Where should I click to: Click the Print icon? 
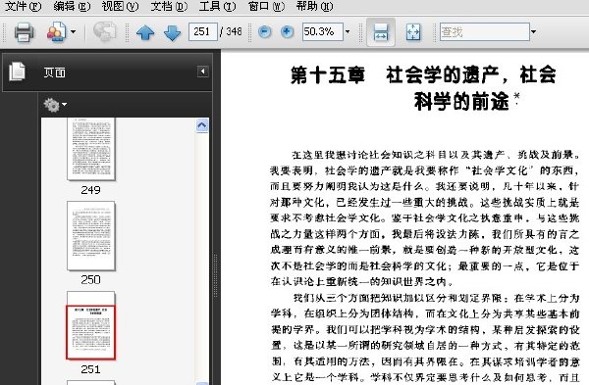24,32
